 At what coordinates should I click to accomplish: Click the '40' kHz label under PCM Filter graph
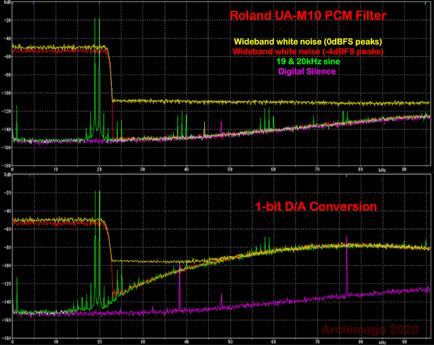coord(186,169)
